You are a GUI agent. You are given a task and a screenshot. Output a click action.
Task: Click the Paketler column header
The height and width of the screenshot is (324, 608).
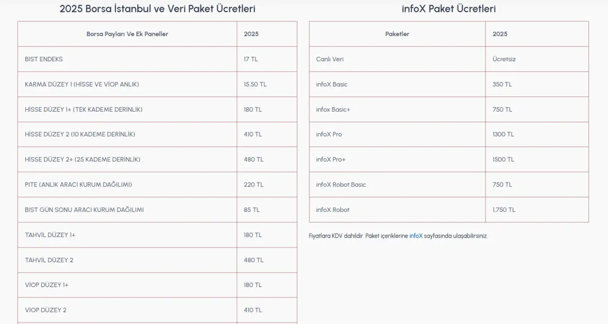[x=397, y=34]
